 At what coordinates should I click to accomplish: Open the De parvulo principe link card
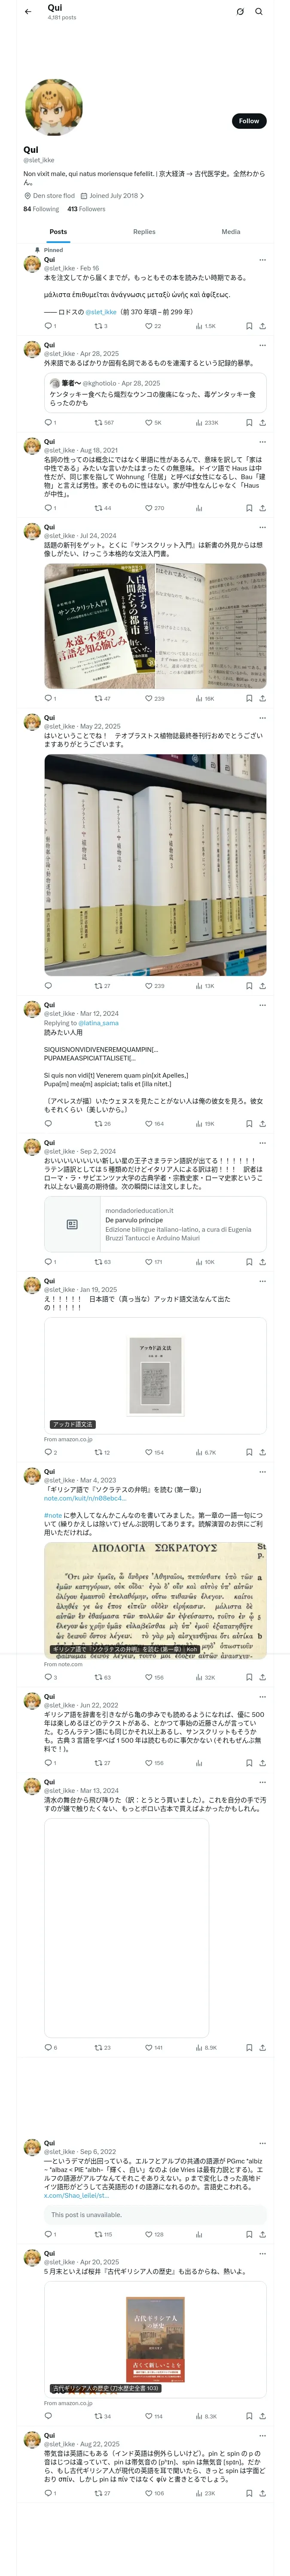pos(155,1224)
